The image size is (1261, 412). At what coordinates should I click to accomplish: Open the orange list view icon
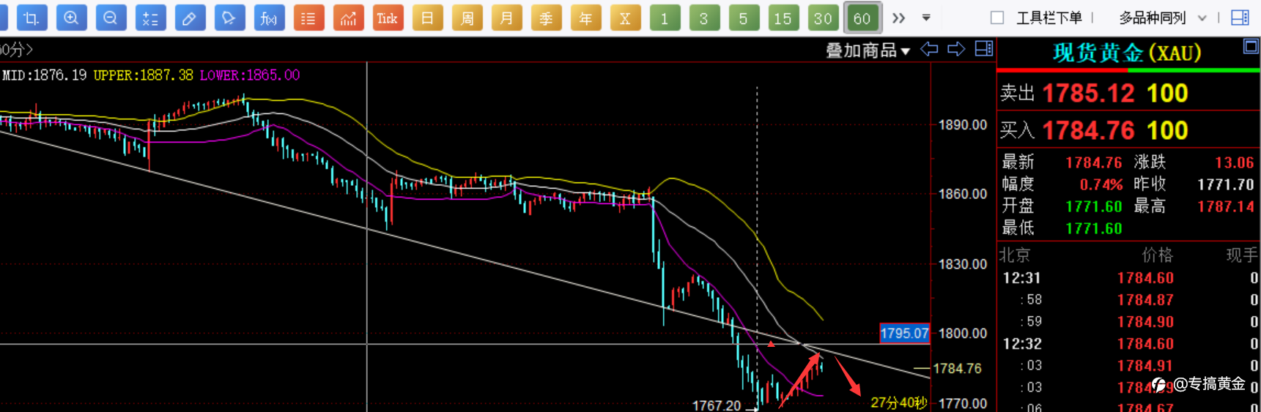308,18
